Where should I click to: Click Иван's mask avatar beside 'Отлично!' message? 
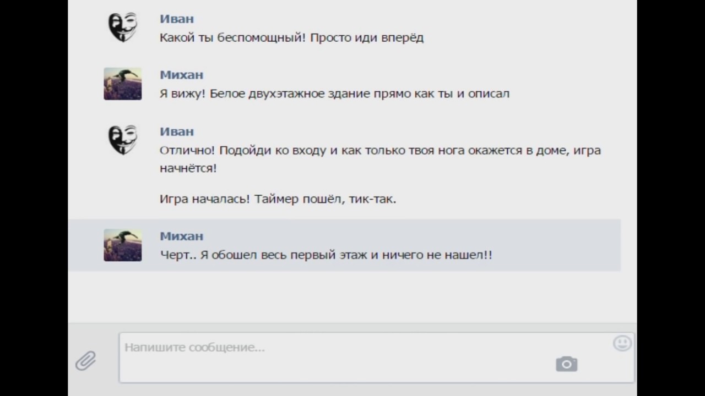point(122,140)
